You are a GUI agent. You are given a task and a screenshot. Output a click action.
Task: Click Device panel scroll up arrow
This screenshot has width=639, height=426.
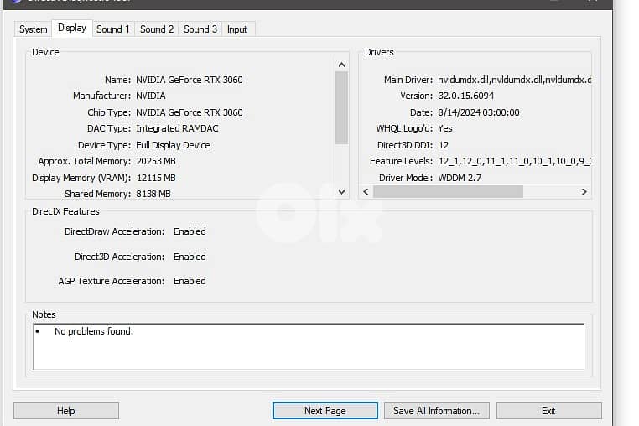[x=341, y=65]
